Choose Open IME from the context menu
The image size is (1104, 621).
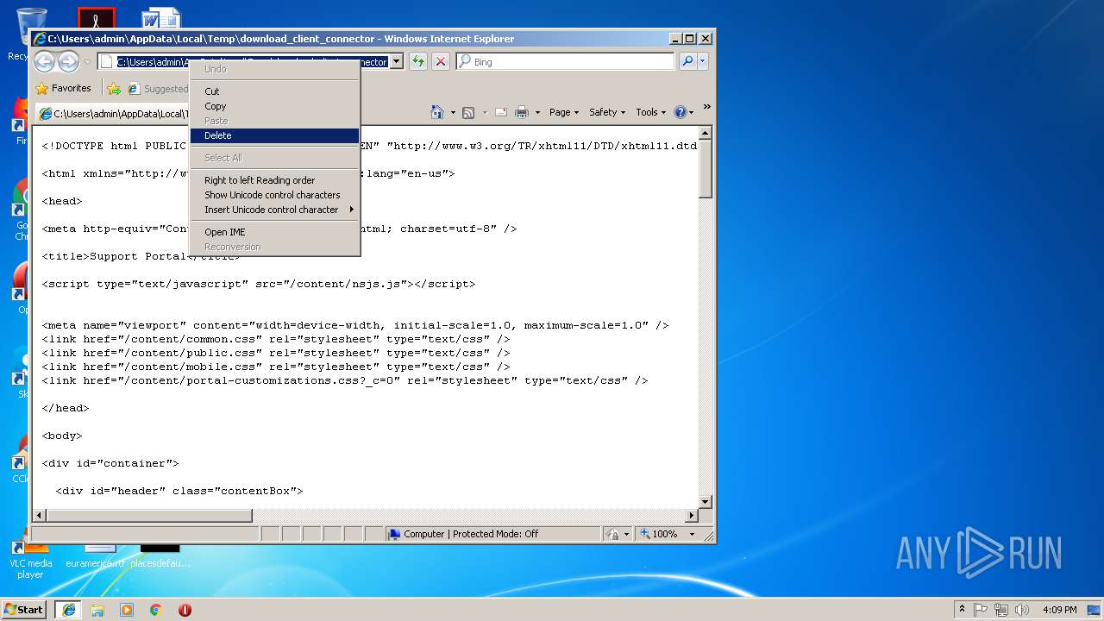coord(274,232)
